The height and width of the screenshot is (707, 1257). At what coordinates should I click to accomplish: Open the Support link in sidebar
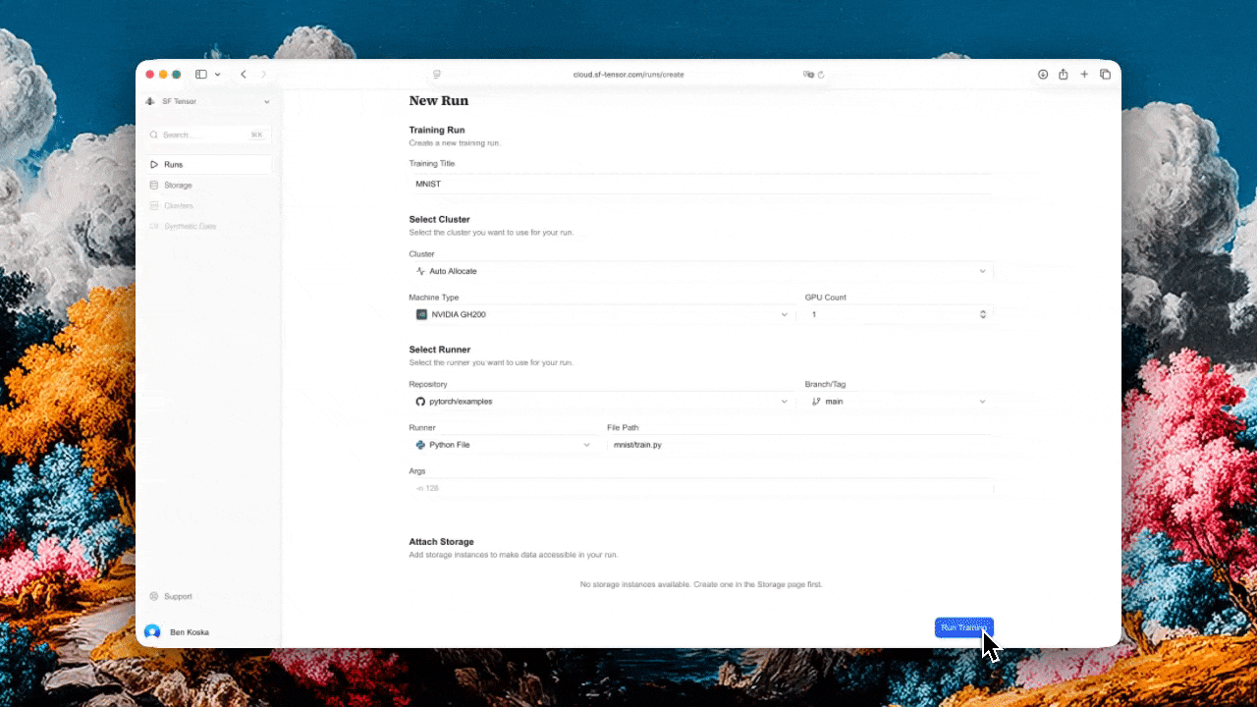(178, 597)
